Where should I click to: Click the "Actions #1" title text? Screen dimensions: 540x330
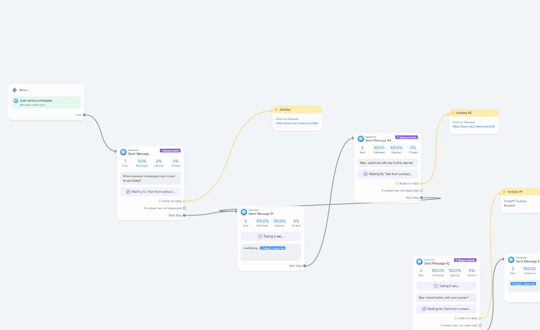[x=515, y=192]
